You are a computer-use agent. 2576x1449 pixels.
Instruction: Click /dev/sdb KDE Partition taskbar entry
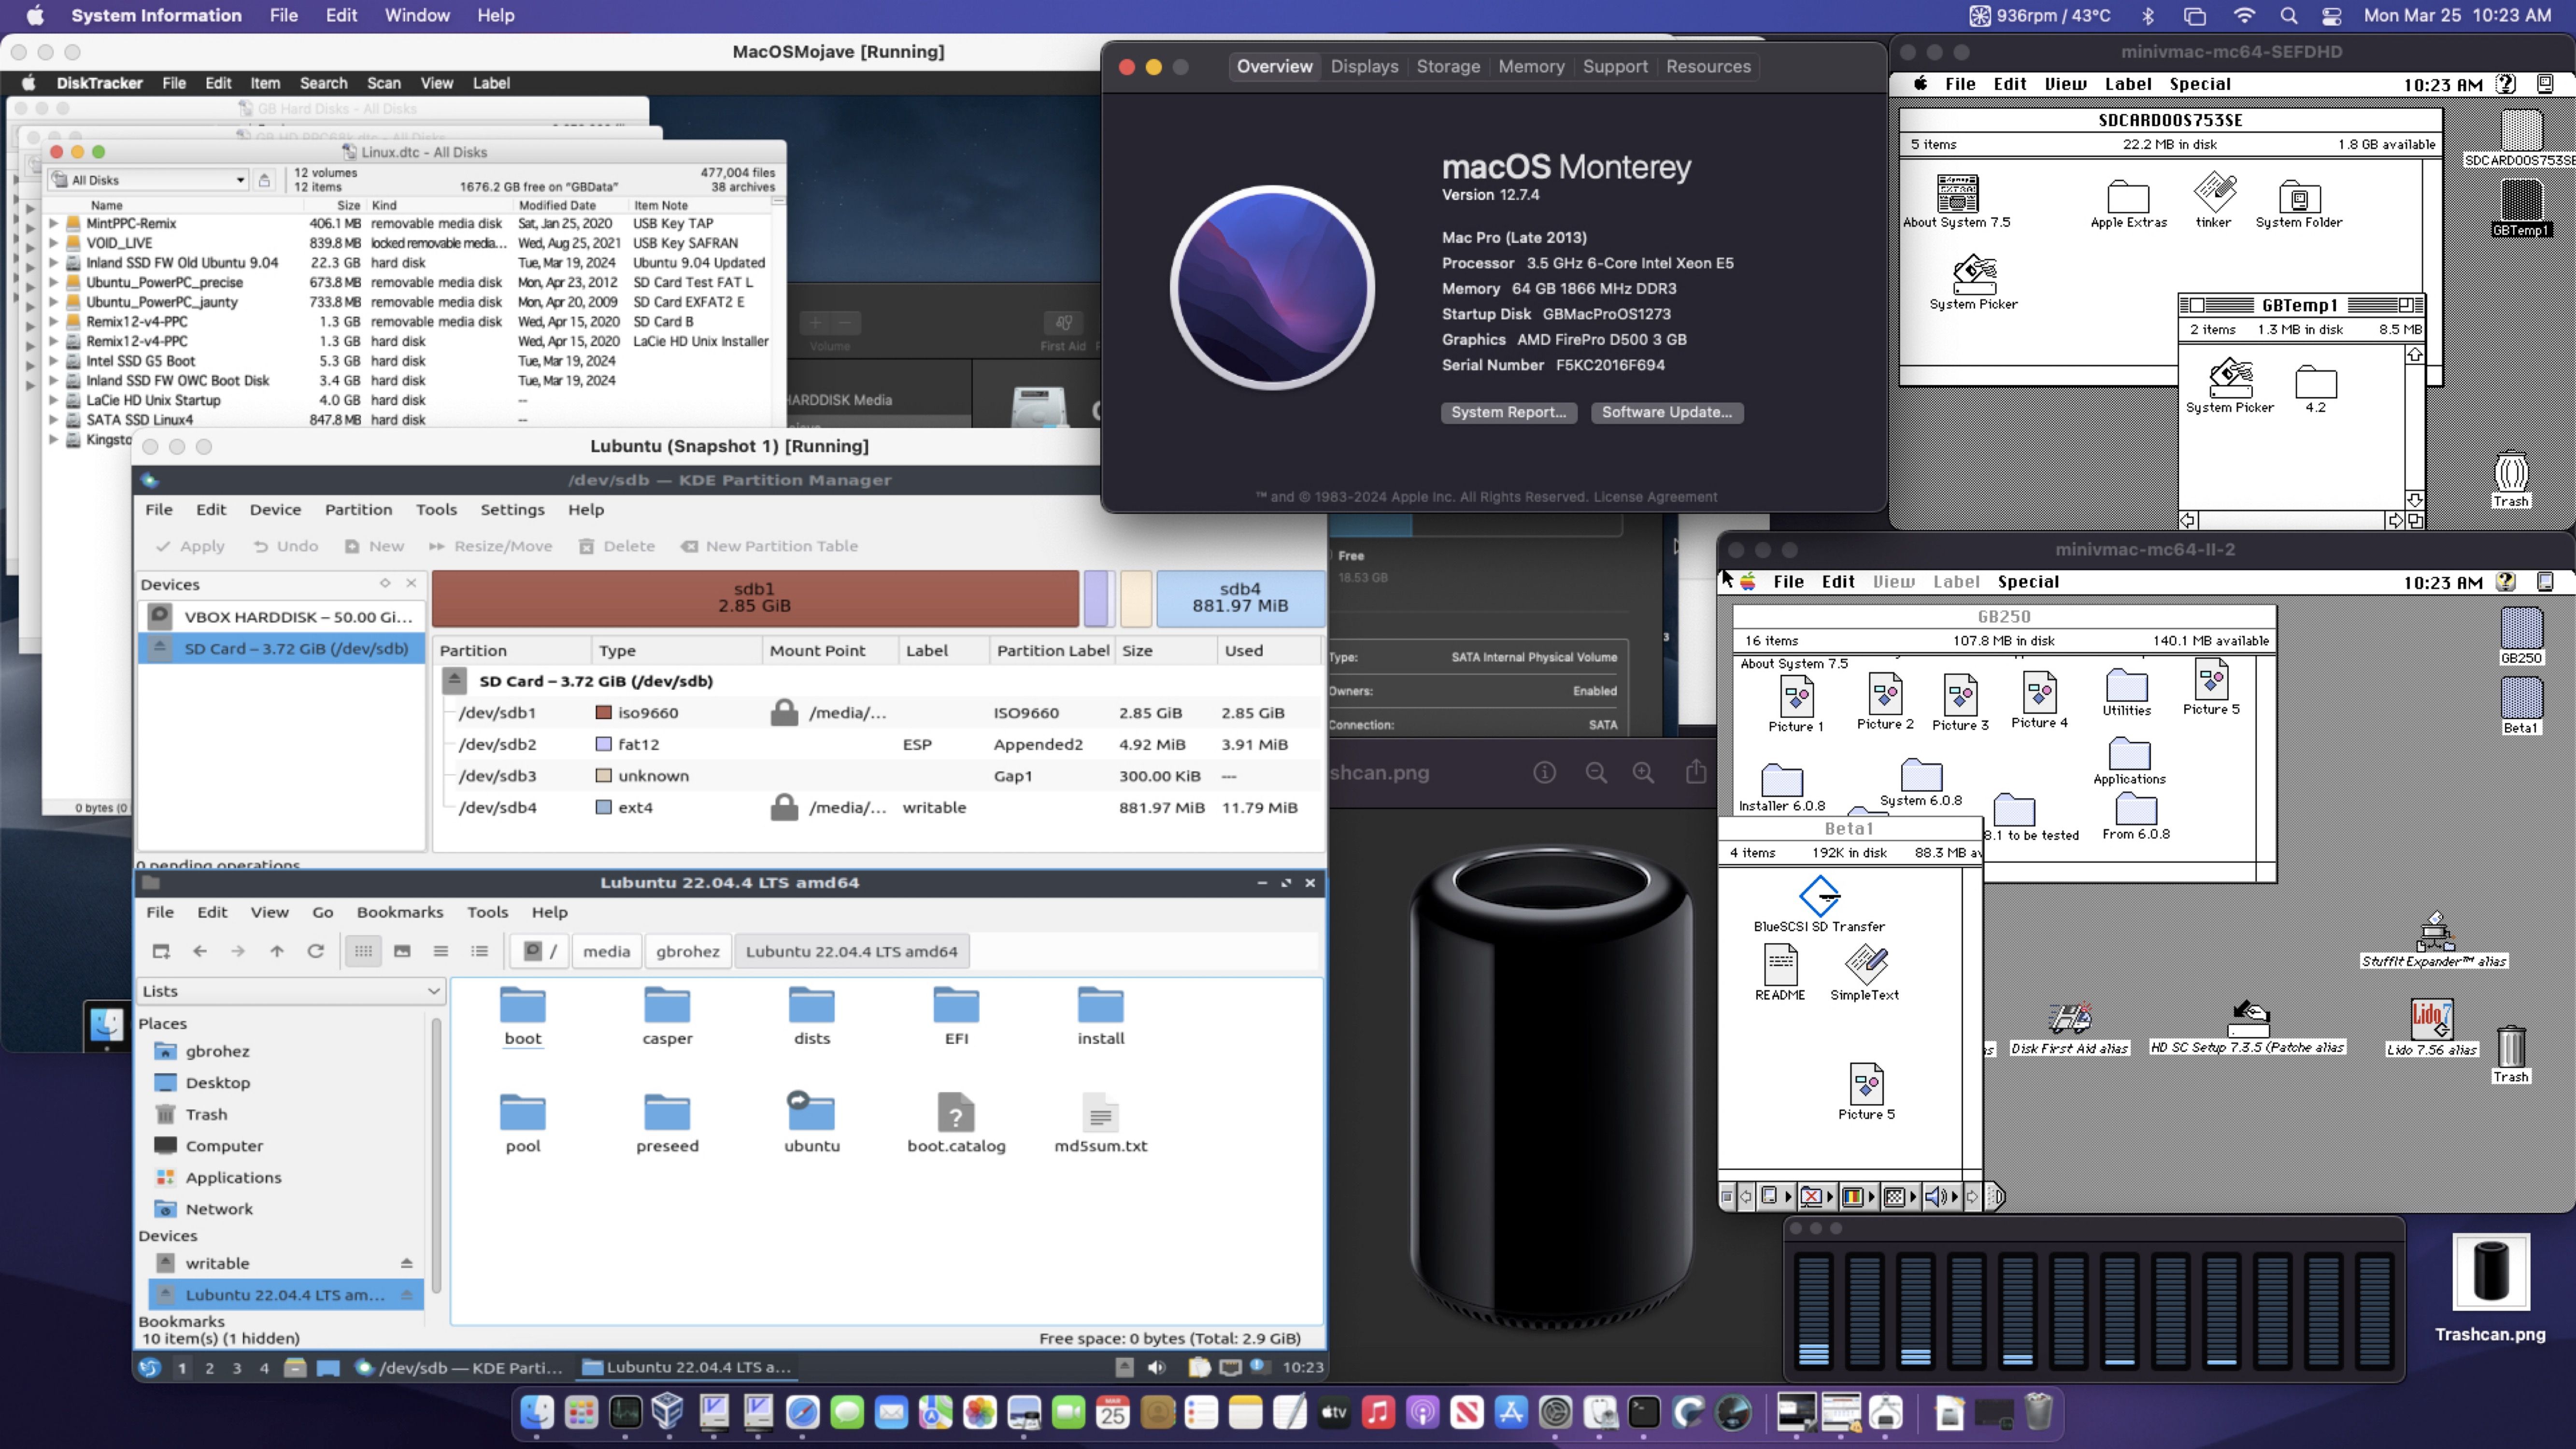click(460, 1367)
